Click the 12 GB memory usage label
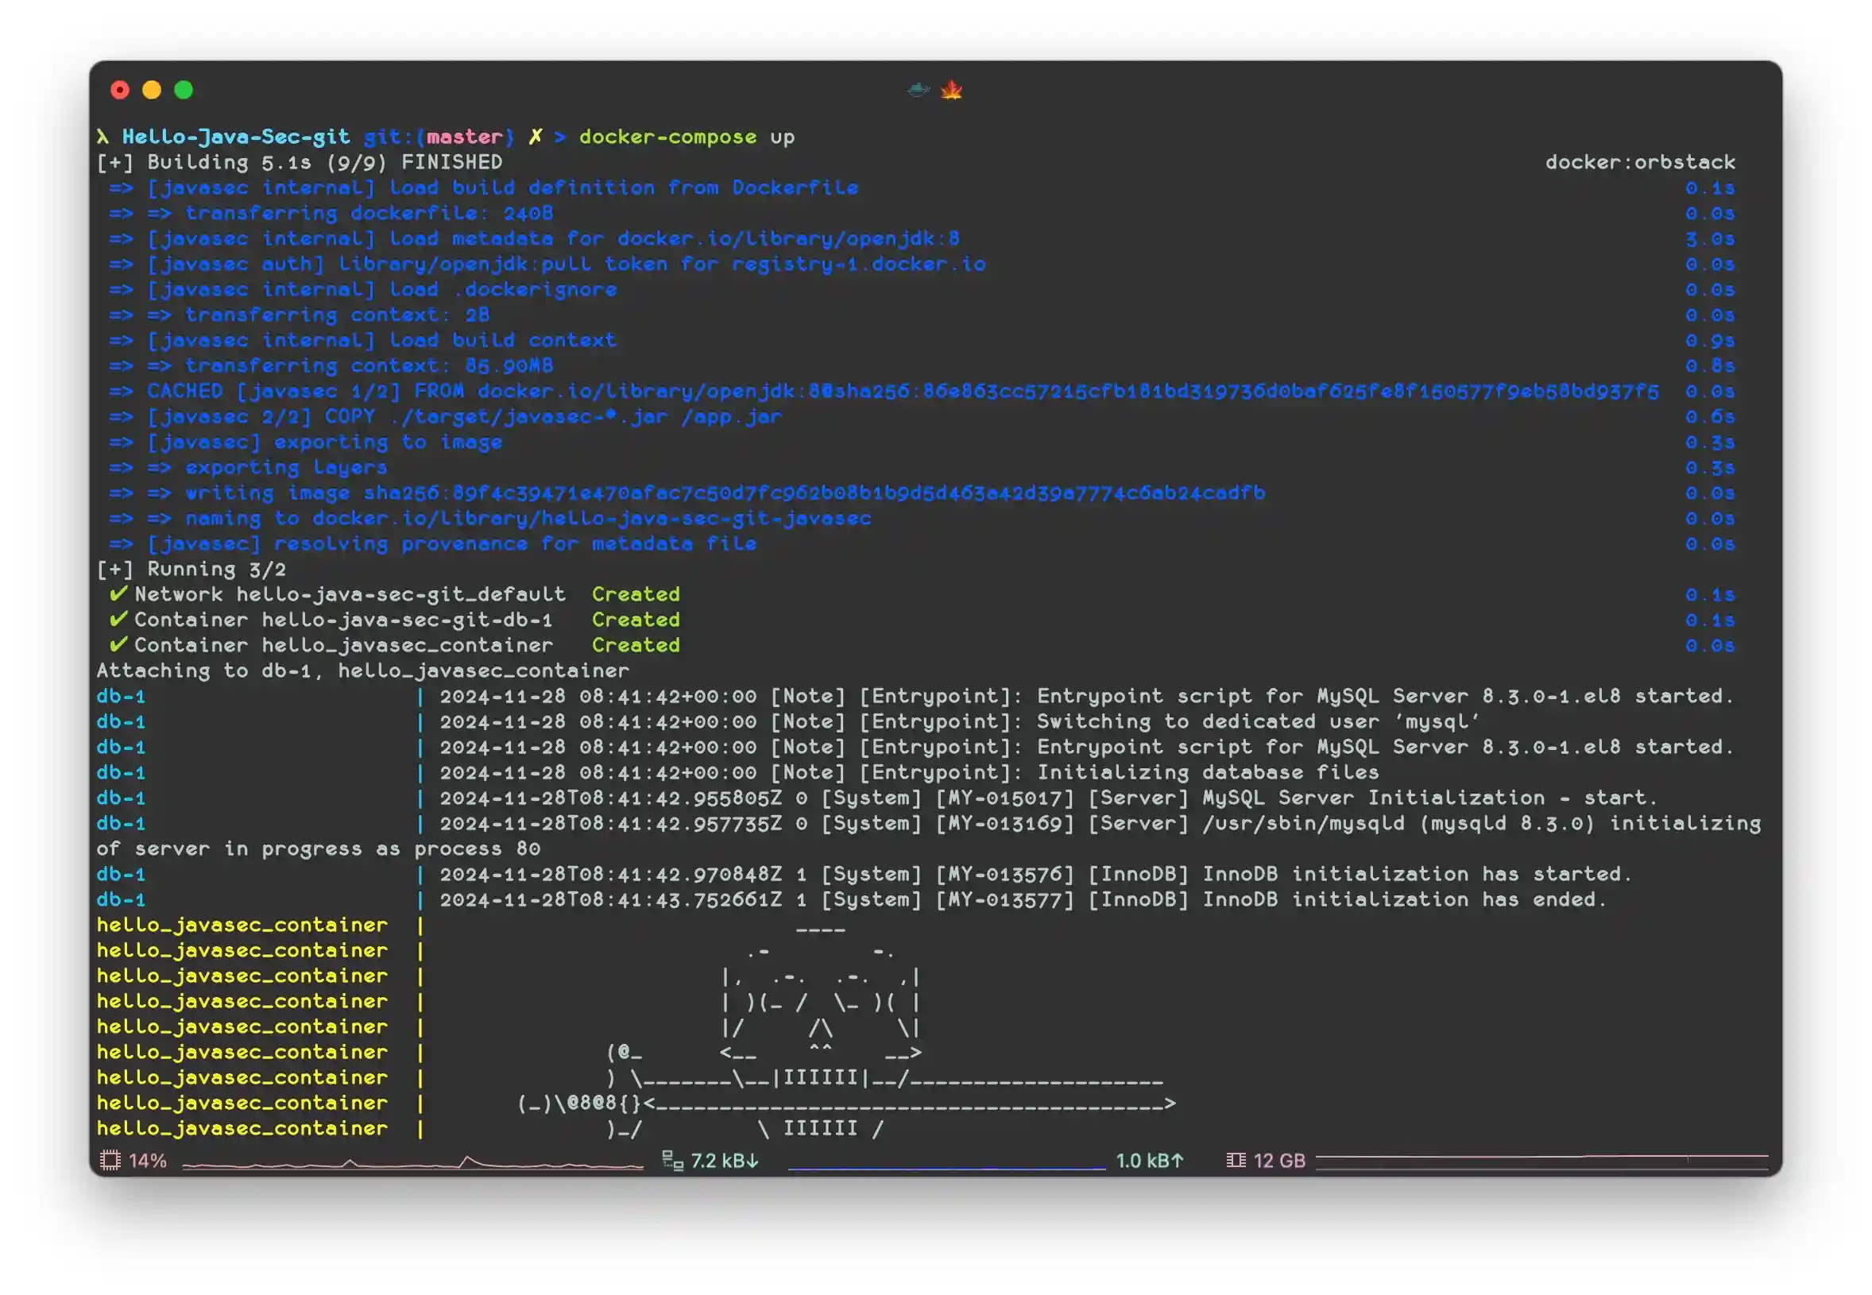The image size is (1872, 1295). [1278, 1160]
